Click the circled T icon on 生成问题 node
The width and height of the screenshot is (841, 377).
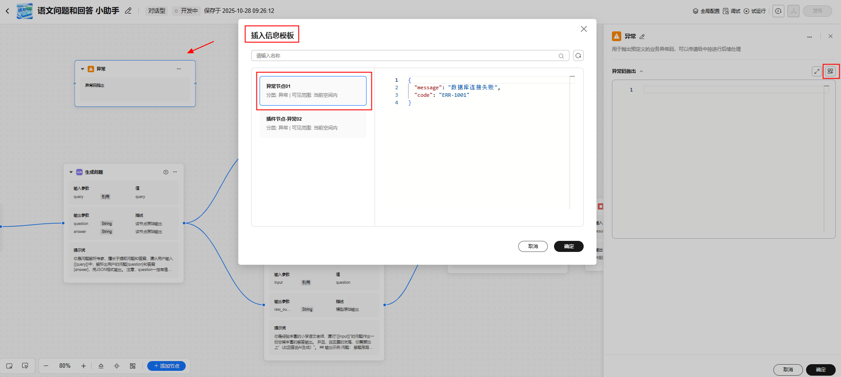click(166, 172)
